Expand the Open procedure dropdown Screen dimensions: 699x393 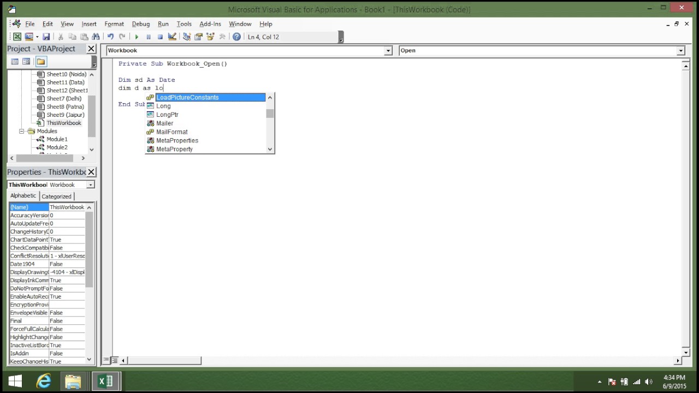coord(680,51)
